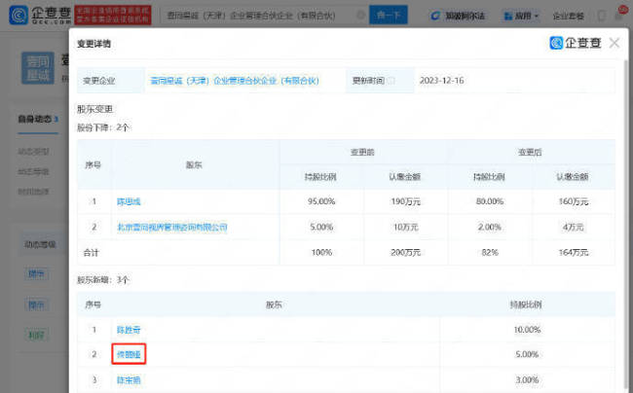This screenshot has width=633, height=393.
Task: Click the 动态等级 filter in background page
Action: click(x=33, y=172)
